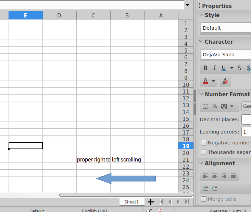Click the strikethrough text icon
251x212 pixels.
pos(239,68)
